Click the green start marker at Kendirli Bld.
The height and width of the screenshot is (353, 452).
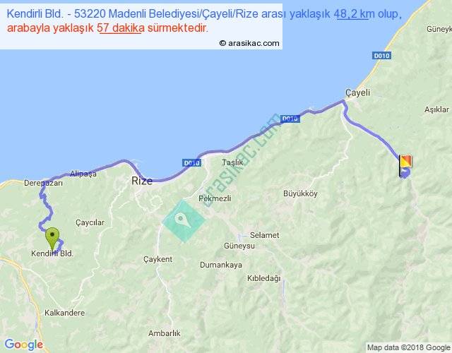pos(52,237)
